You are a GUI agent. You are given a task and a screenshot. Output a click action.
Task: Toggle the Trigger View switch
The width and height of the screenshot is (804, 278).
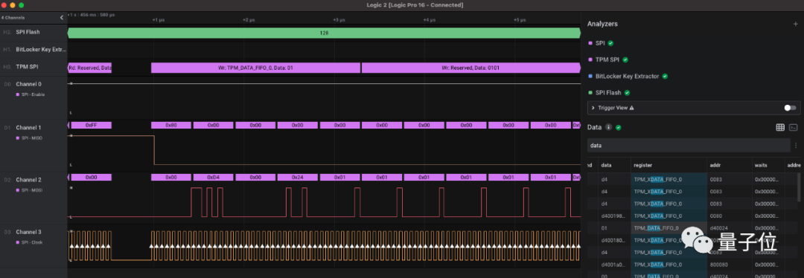tap(790, 108)
